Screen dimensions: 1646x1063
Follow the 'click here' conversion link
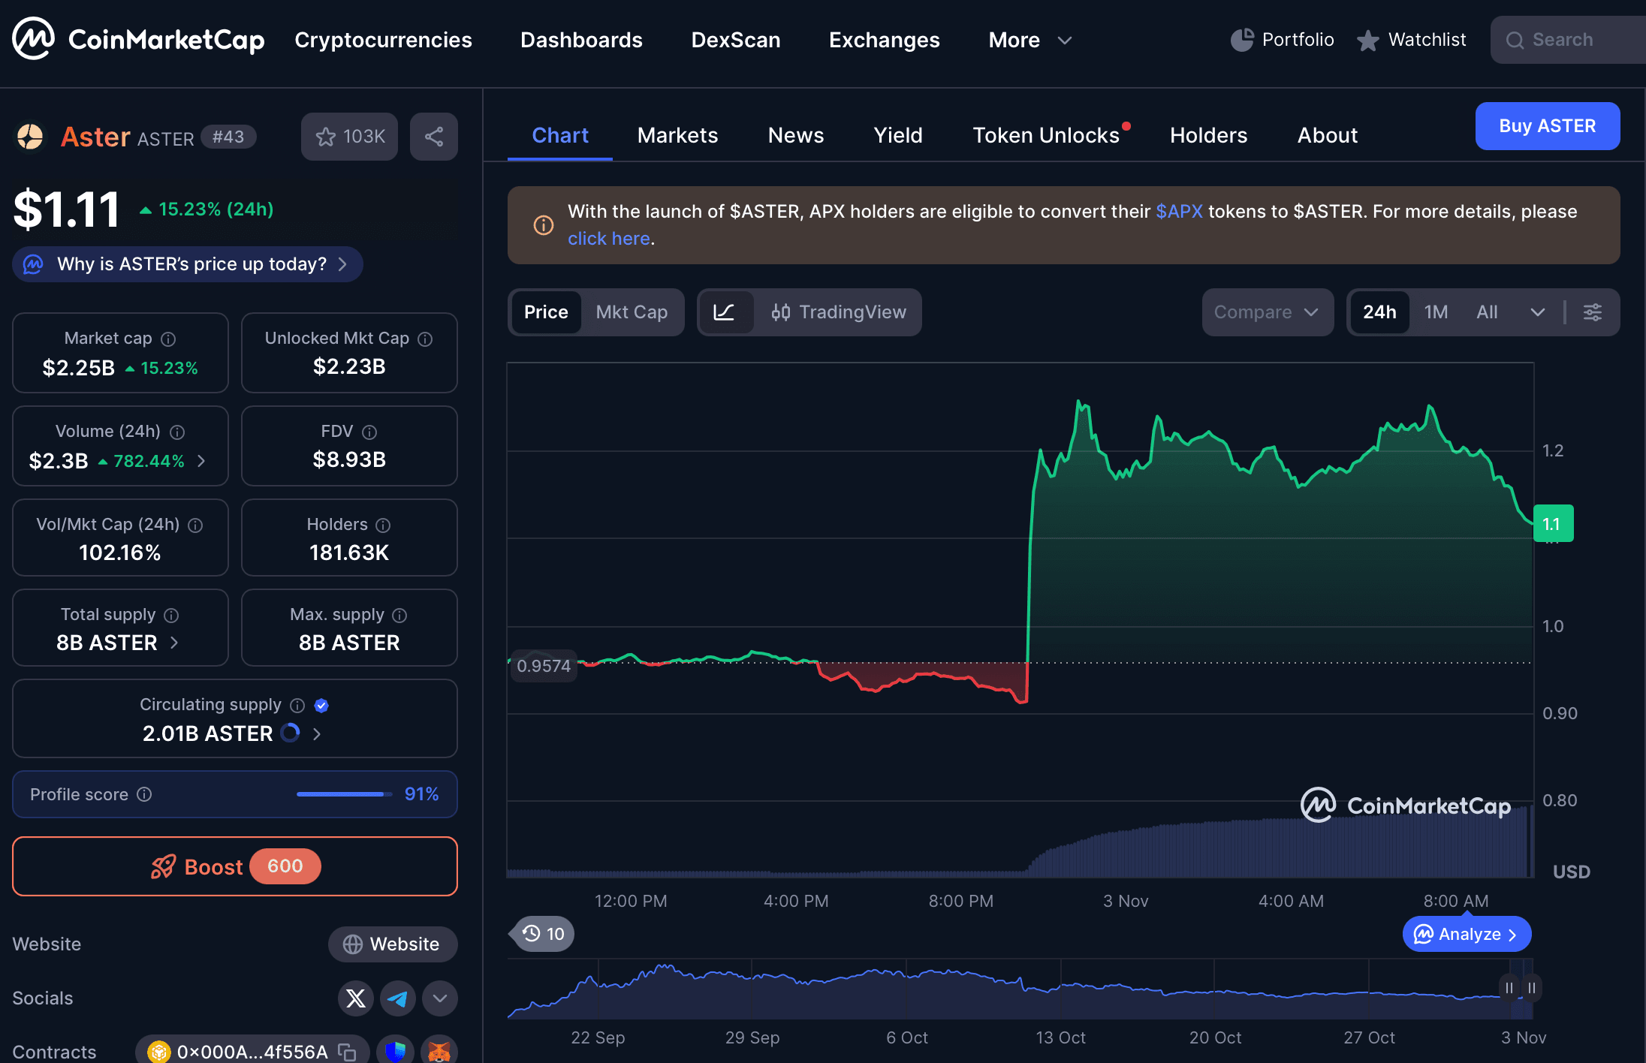point(609,238)
